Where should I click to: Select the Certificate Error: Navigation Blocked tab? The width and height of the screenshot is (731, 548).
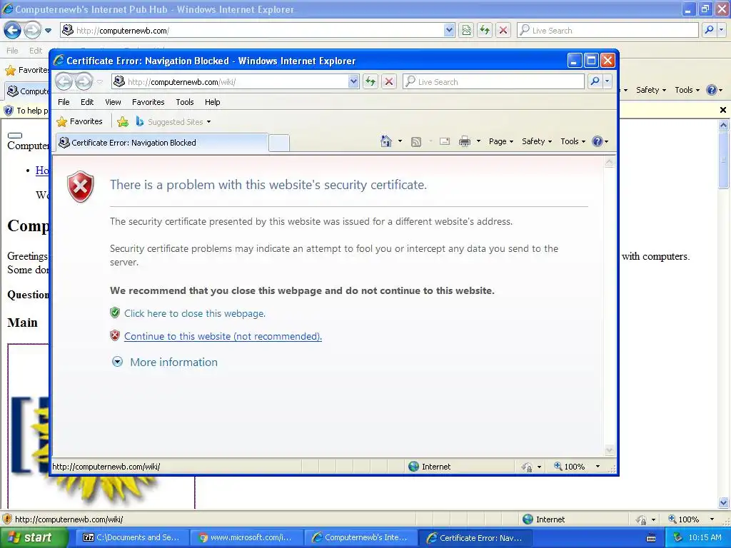(x=162, y=143)
